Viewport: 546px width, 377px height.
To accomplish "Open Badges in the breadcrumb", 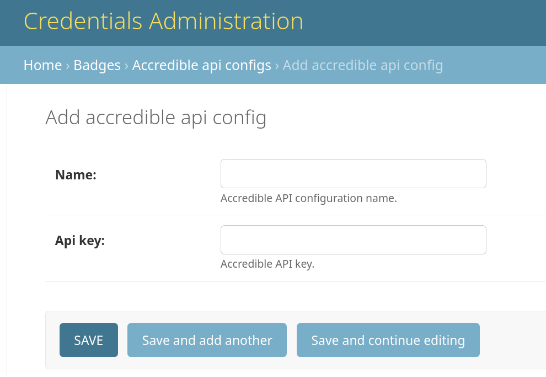I will click(97, 65).
